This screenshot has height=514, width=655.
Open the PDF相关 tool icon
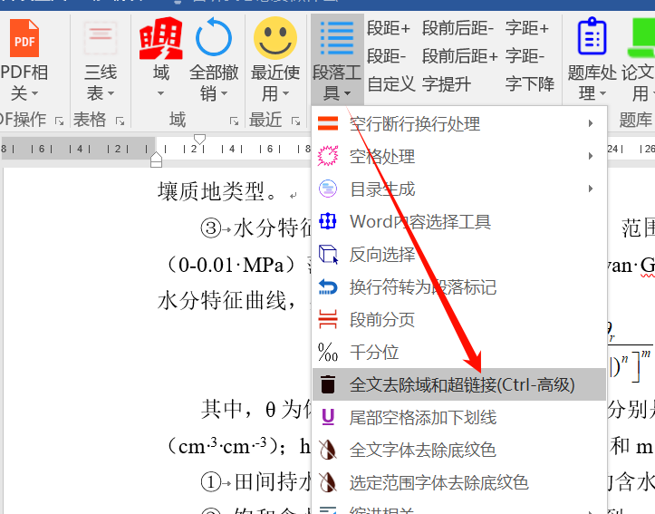(24, 38)
